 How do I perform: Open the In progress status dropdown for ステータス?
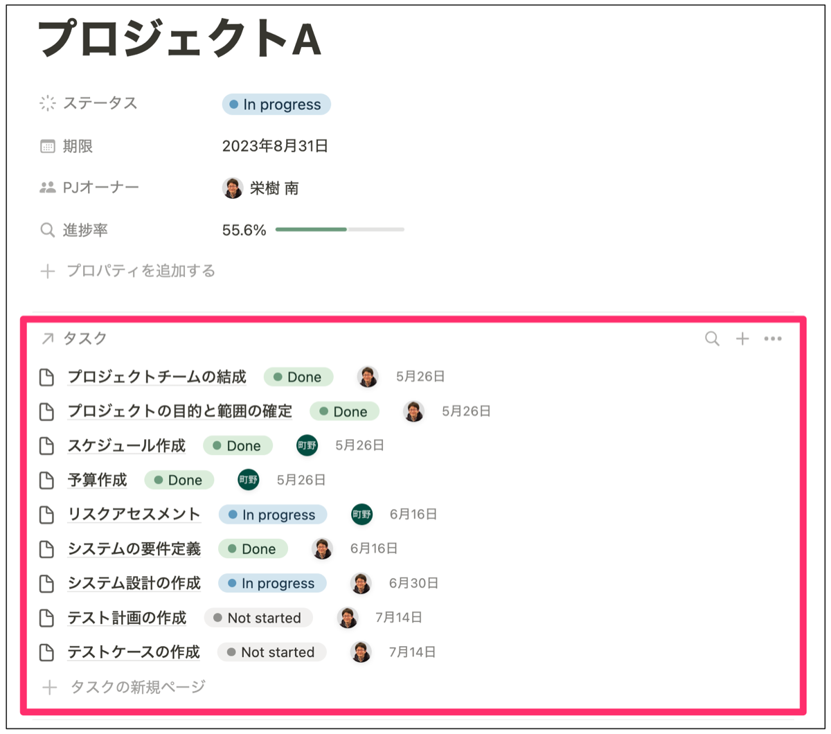[x=276, y=104]
